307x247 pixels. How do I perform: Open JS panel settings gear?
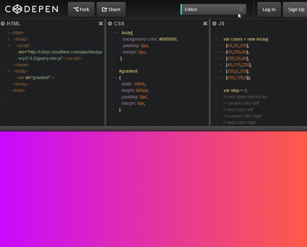tap(214, 24)
